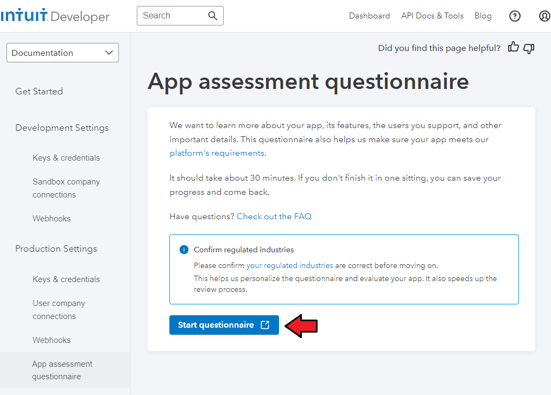
Task: Open Webhooks under Production Settings
Action: [52, 340]
